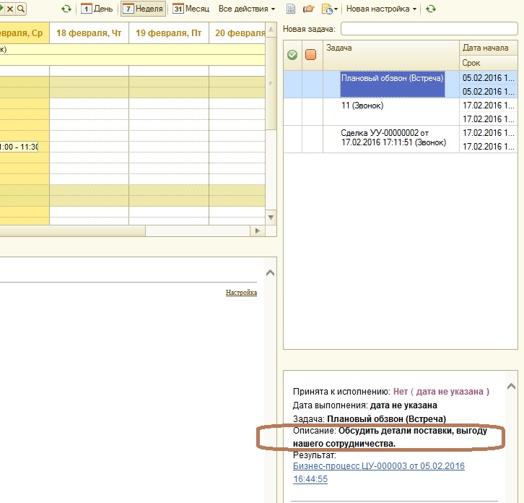
Task: Click the calendar vertical scrollbar up arrow
Action: tap(271, 30)
